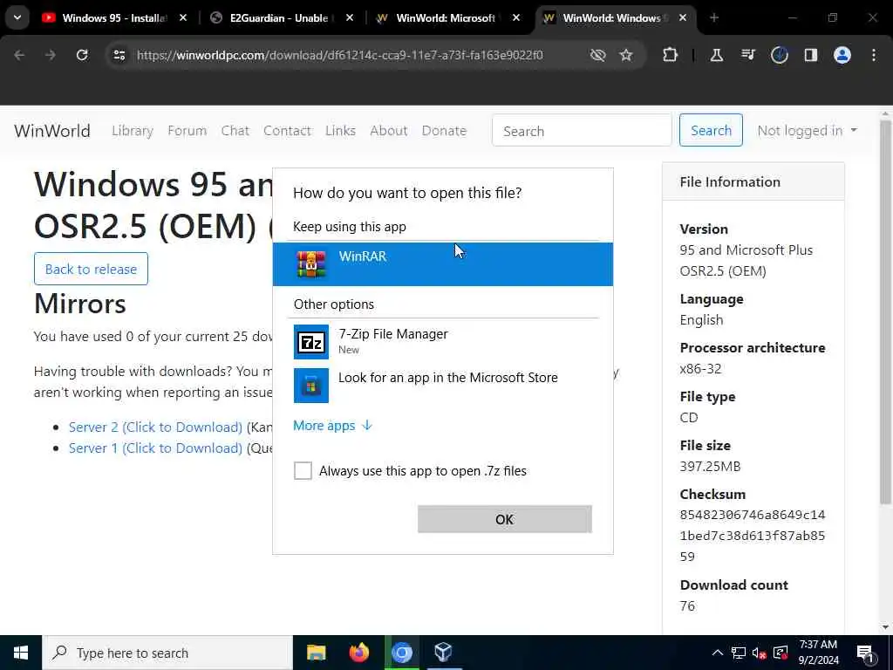Open the profile avatar menu
Image resolution: width=893 pixels, height=670 pixels.
point(842,55)
